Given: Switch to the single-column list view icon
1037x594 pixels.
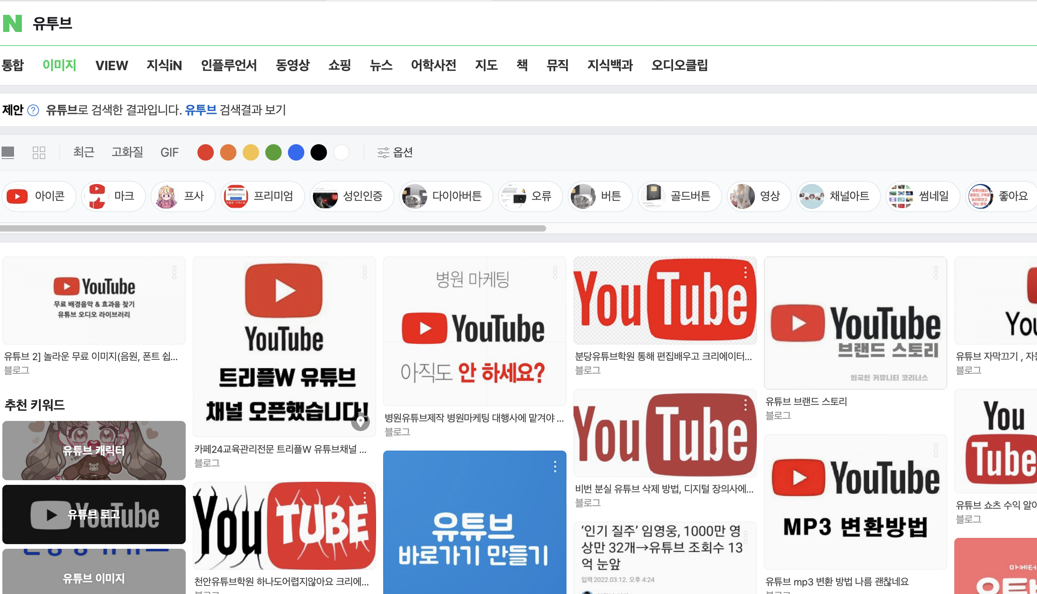Looking at the screenshot, I should [8, 152].
